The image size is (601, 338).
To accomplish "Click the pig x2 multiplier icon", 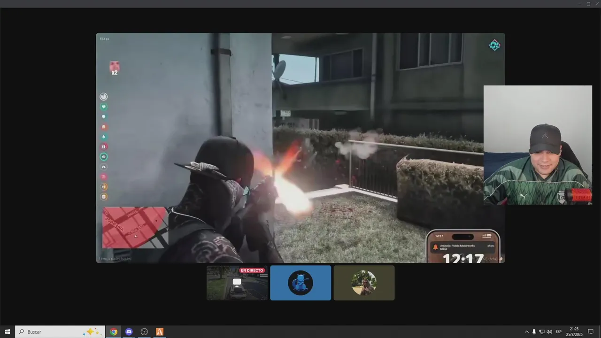I will pos(115,68).
